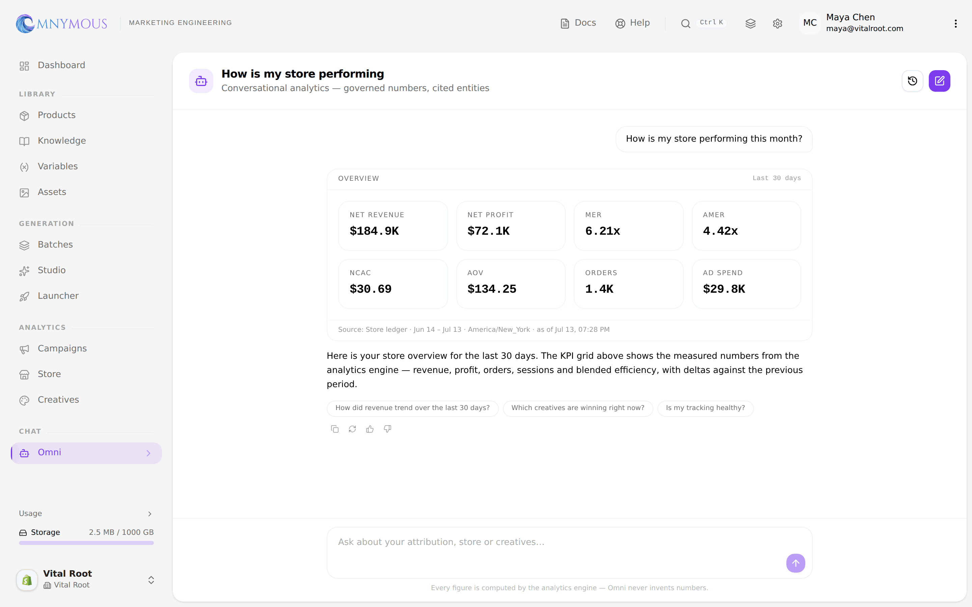
Task: Open Products in the Library section
Action: (86, 115)
